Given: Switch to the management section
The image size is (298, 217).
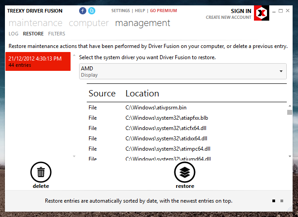Looking at the screenshot, I should (x=143, y=23).
